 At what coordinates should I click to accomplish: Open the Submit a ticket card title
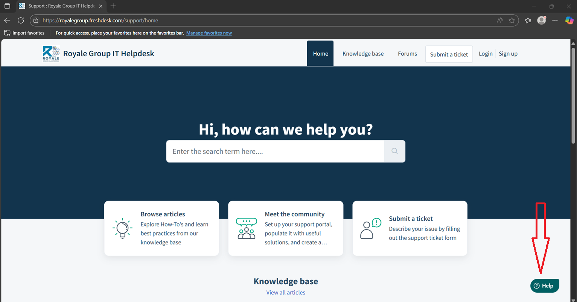411,219
